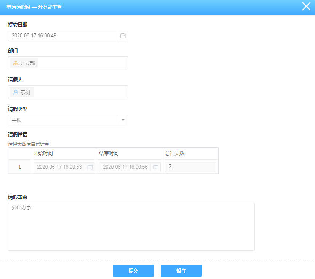Click the 请假事由 text area

(x=131, y=227)
